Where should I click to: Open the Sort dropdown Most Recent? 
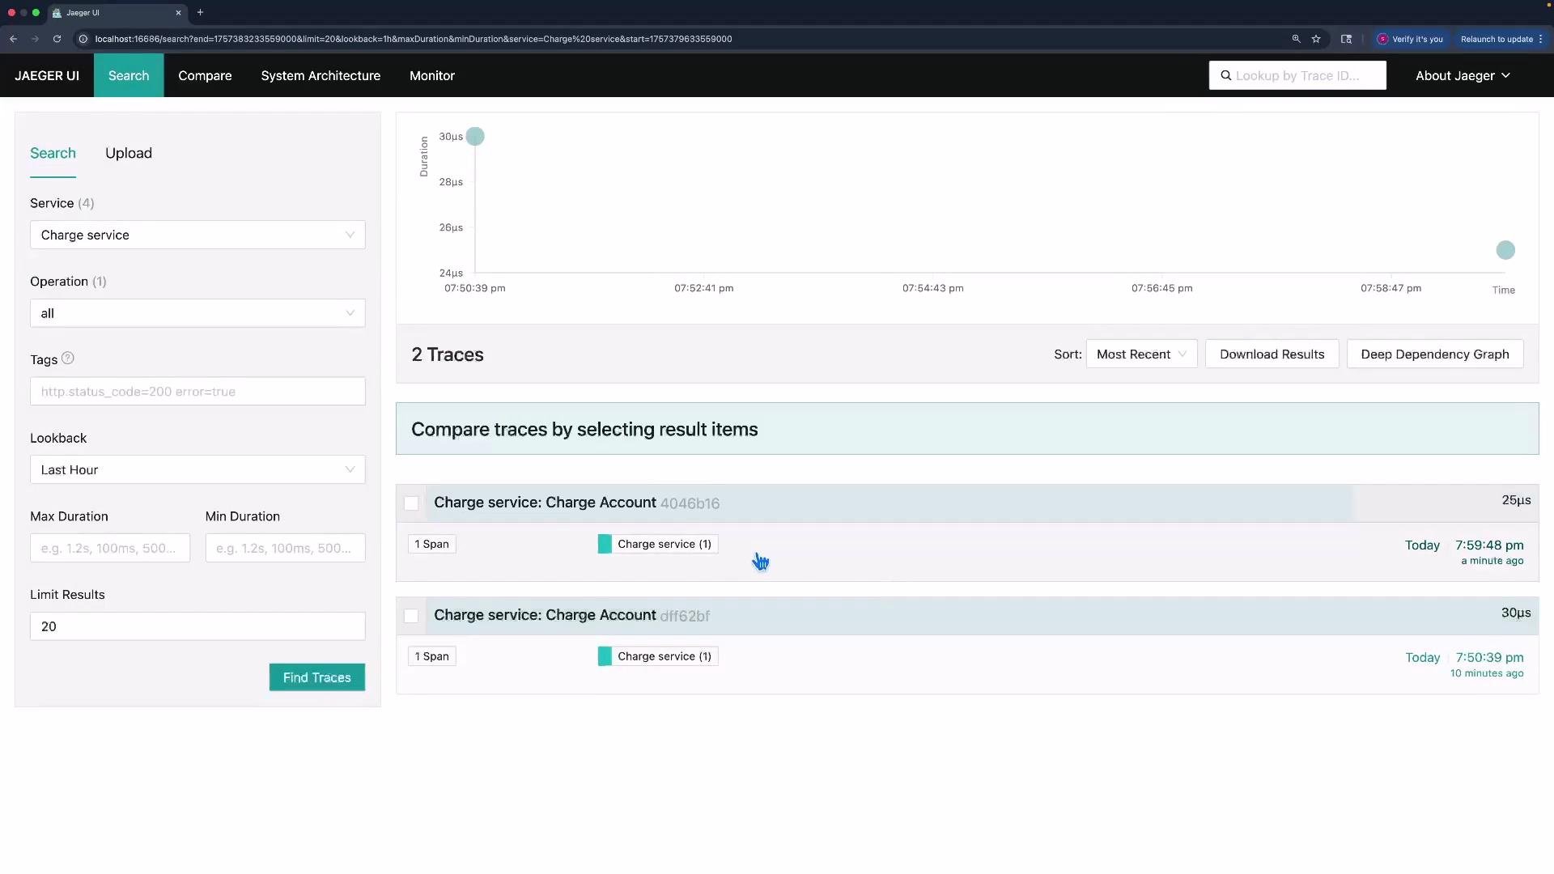click(x=1141, y=354)
